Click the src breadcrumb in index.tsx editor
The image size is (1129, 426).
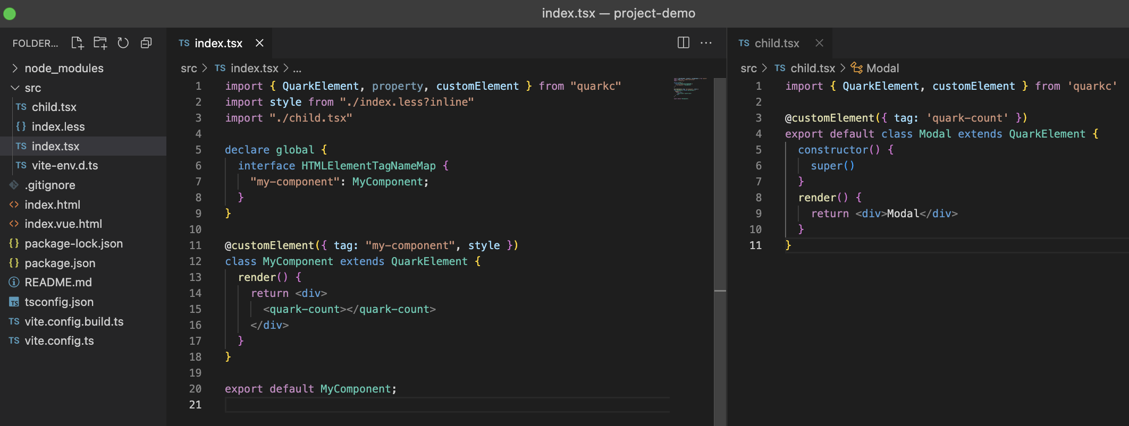point(189,68)
